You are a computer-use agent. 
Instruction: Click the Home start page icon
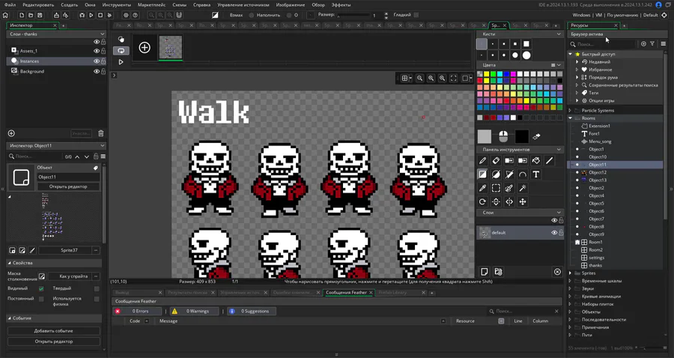pos(5,15)
